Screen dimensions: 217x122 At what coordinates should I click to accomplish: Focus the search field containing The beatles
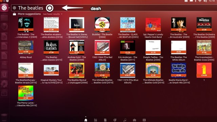pos(114,8)
